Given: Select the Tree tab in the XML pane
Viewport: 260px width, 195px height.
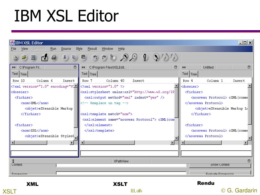Looking at the screenshot, I should [x=23, y=74].
